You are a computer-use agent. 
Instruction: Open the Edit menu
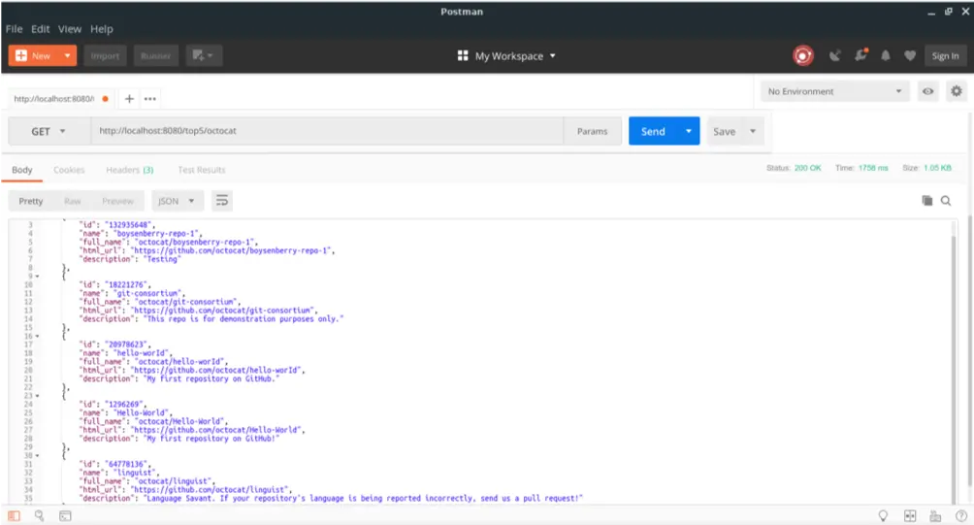pos(41,29)
